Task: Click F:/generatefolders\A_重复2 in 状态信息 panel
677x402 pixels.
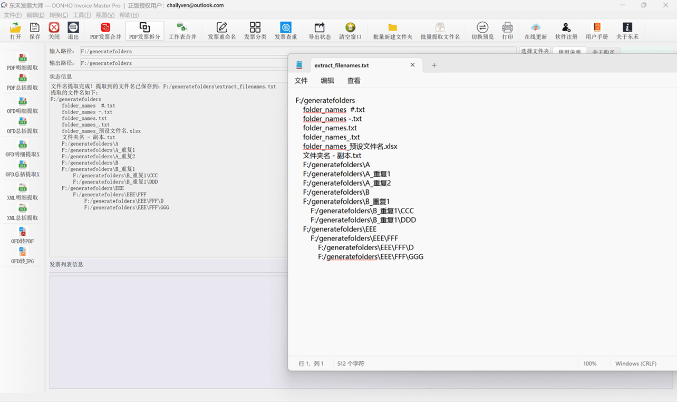Action: click(98, 157)
